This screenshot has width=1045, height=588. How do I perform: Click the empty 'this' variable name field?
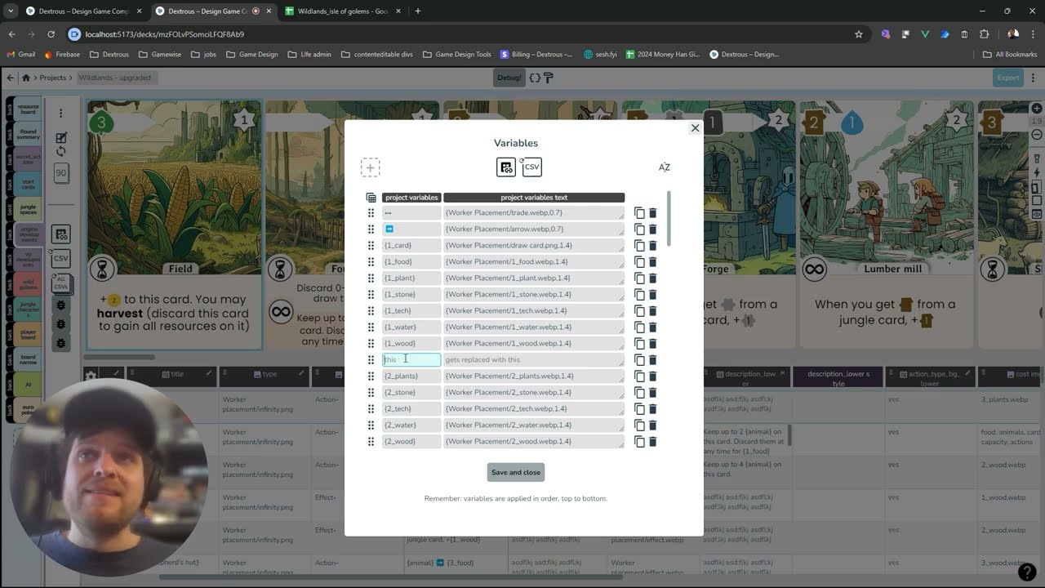pos(411,359)
